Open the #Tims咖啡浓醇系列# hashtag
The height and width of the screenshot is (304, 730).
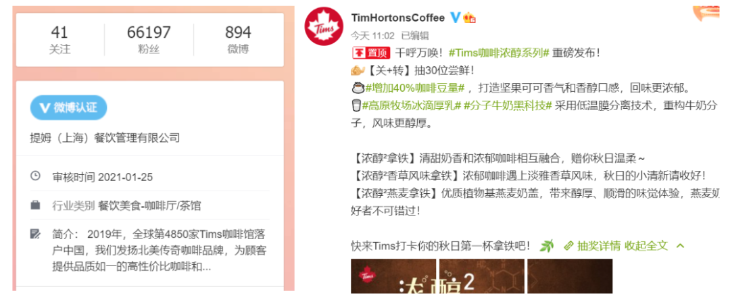click(x=499, y=53)
